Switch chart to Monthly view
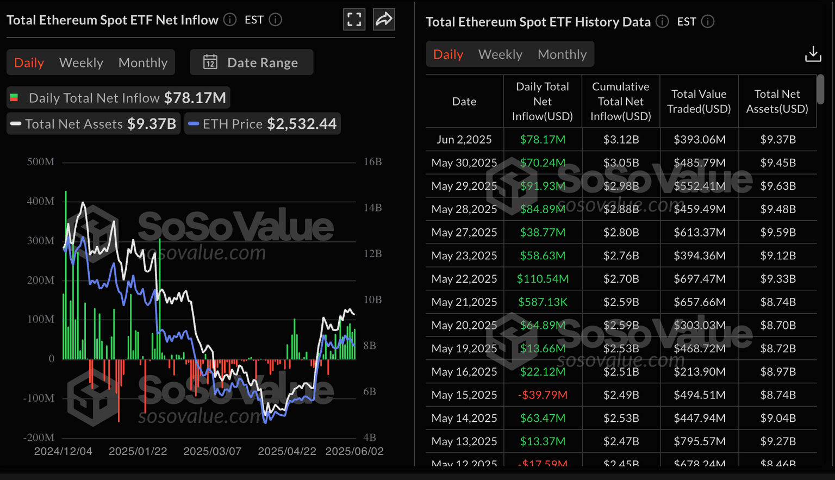Screen dimensions: 835x480 [x=143, y=63]
